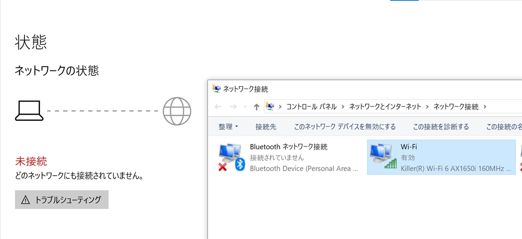Click the どのネットワークにも接続されていません。 message
This screenshot has height=239, width=522.
click(79, 176)
